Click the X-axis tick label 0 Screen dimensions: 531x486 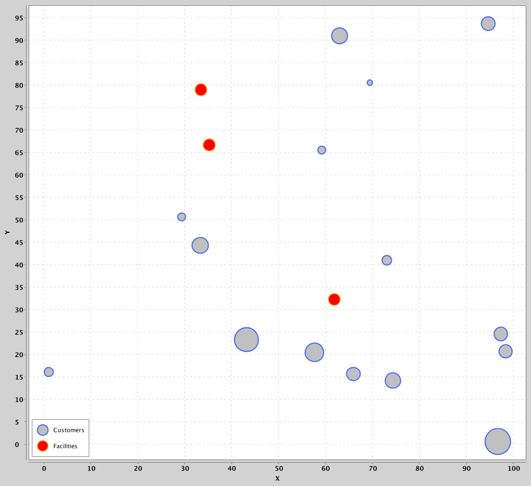pyautogui.click(x=44, y=468)
